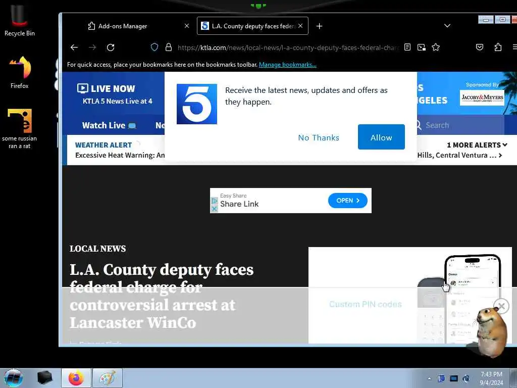Open the Jacoby & Meyers sponsor logo
This screenshot has width=517, height=388.
[482, 98]
